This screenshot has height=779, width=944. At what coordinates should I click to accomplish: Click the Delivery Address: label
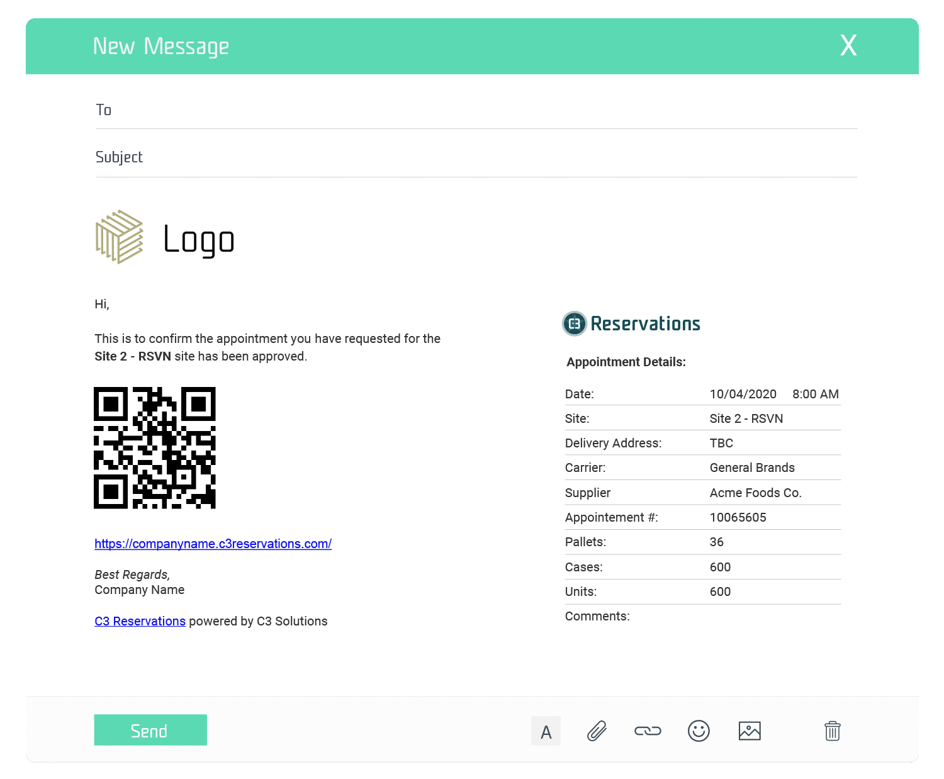pyautogui.click(x=614, y=443)
